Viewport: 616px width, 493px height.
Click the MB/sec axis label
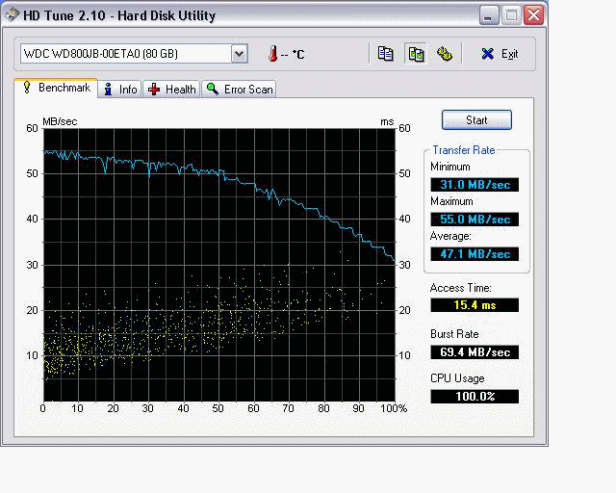[60, 121]
